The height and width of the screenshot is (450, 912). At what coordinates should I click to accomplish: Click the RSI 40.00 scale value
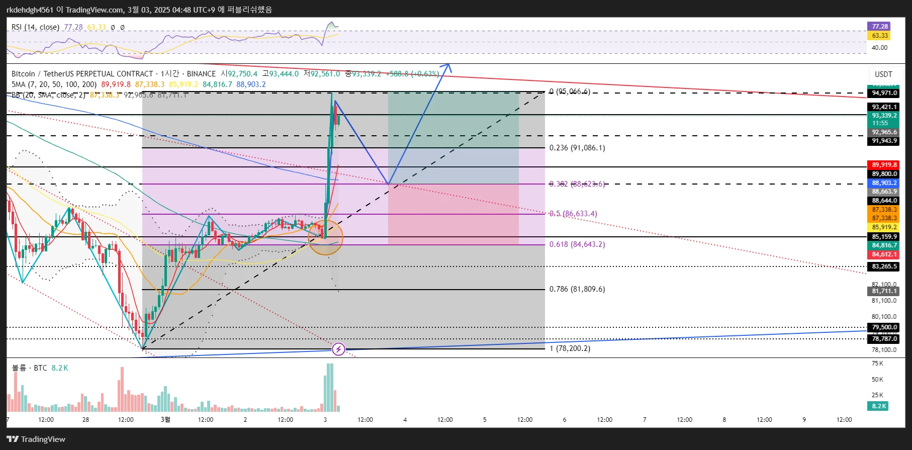[x=879, y=48]
